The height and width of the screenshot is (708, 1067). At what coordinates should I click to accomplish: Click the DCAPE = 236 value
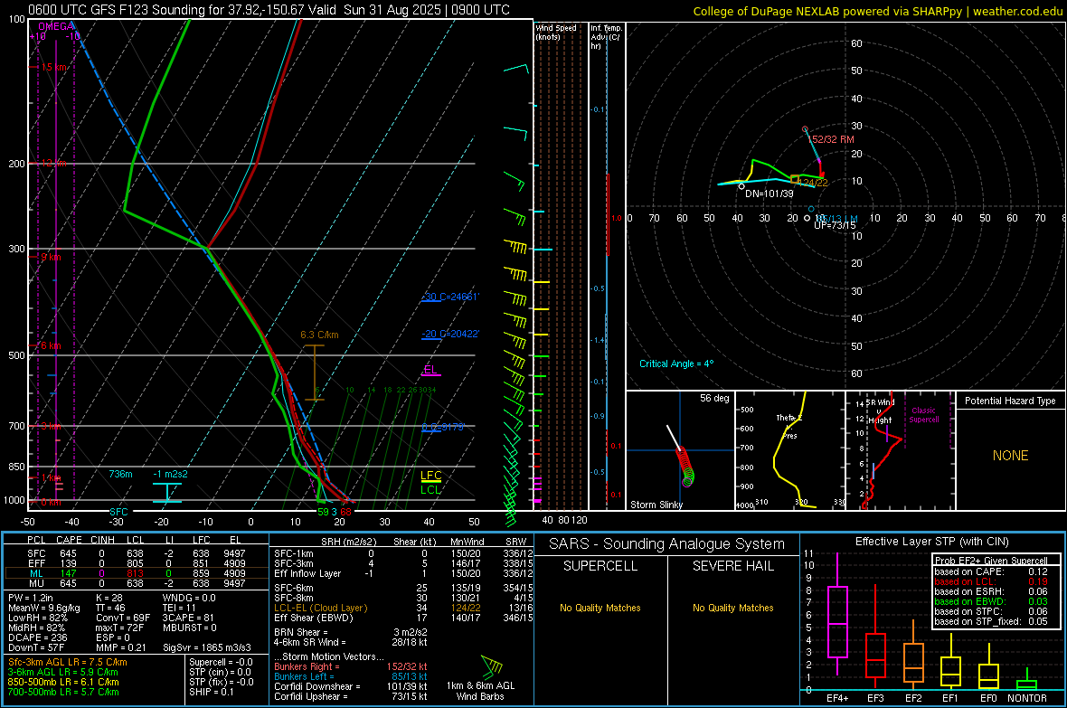pos(38,637)
